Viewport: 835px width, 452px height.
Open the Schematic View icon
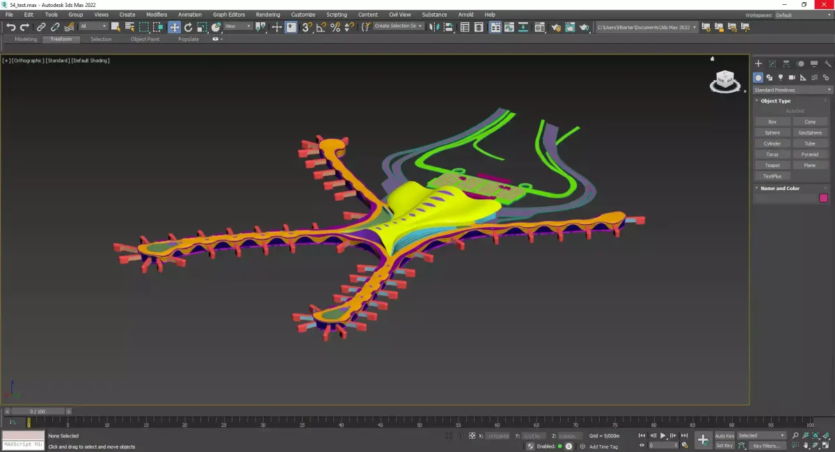click(x=523, y=27)
